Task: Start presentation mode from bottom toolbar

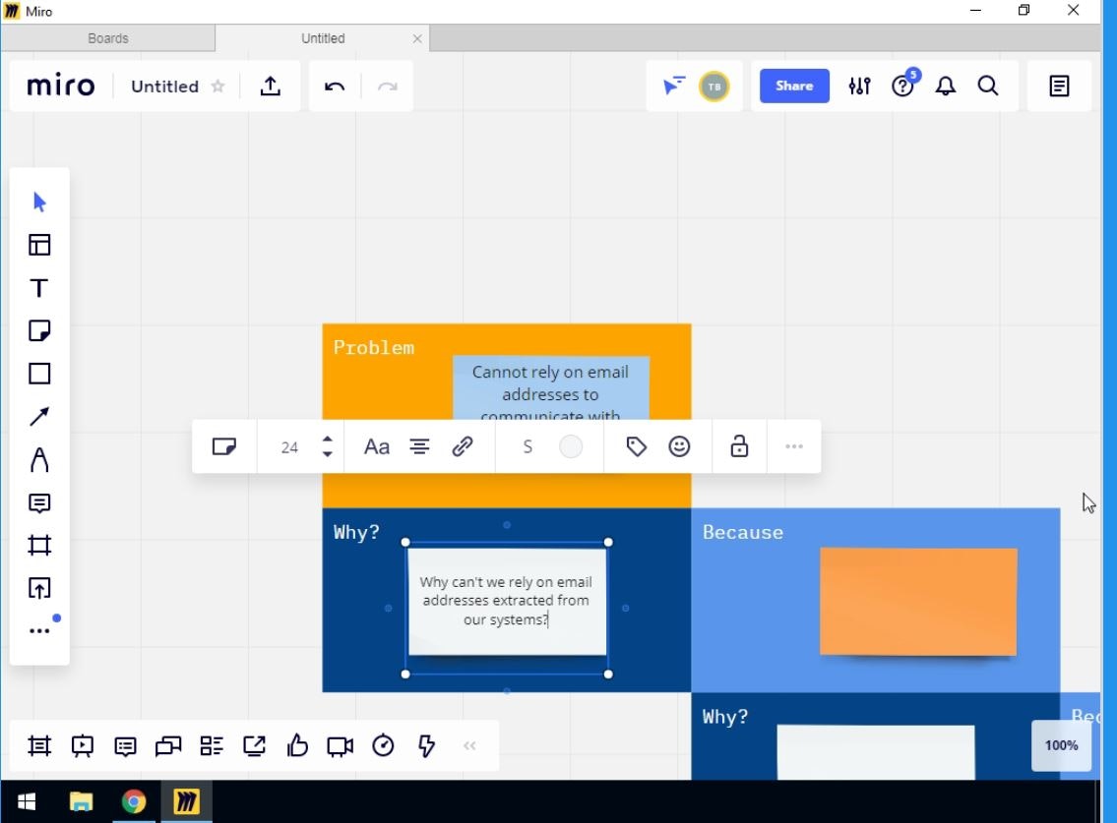Action: click(83, 746)
